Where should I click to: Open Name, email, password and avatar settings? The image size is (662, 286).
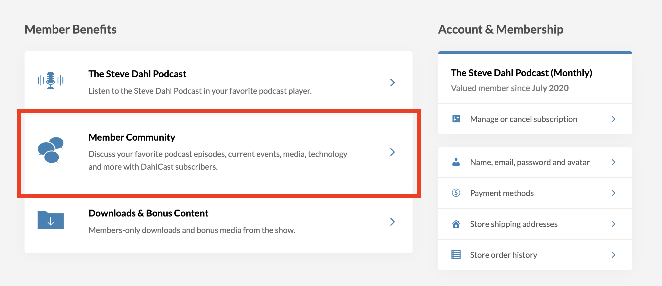[535, 162]
